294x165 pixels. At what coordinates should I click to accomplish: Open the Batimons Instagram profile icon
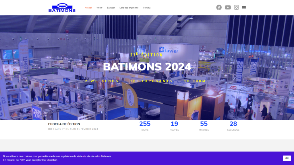click(236, 7)
